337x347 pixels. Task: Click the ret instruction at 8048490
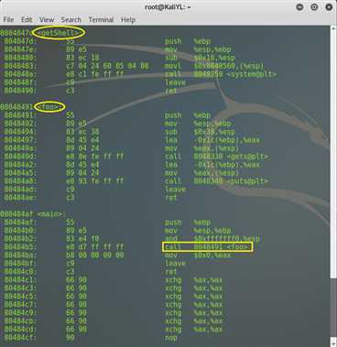pos(171,91)
